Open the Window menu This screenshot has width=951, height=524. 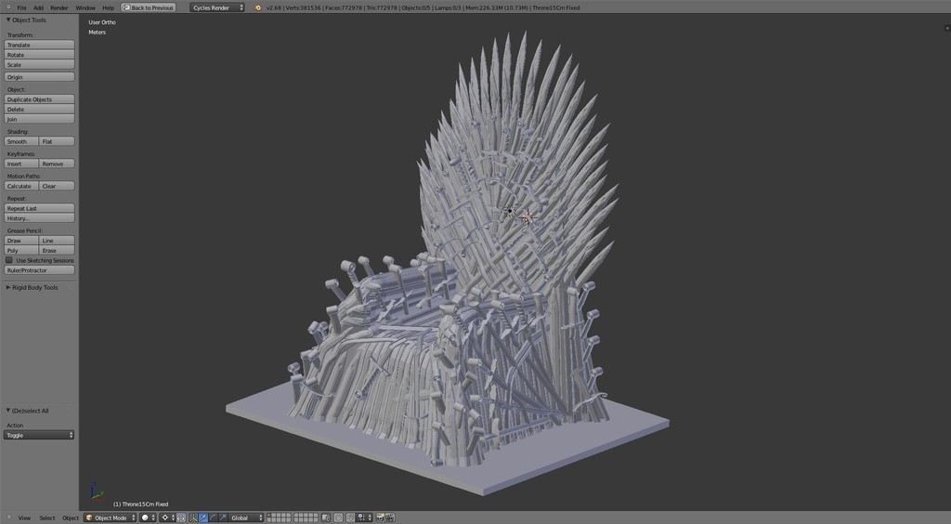[x=85, y=7]
